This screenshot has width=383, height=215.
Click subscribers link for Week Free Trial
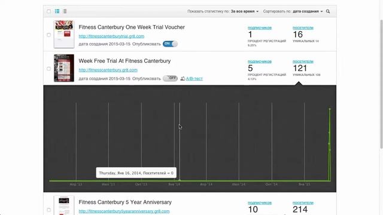[260, 62]
